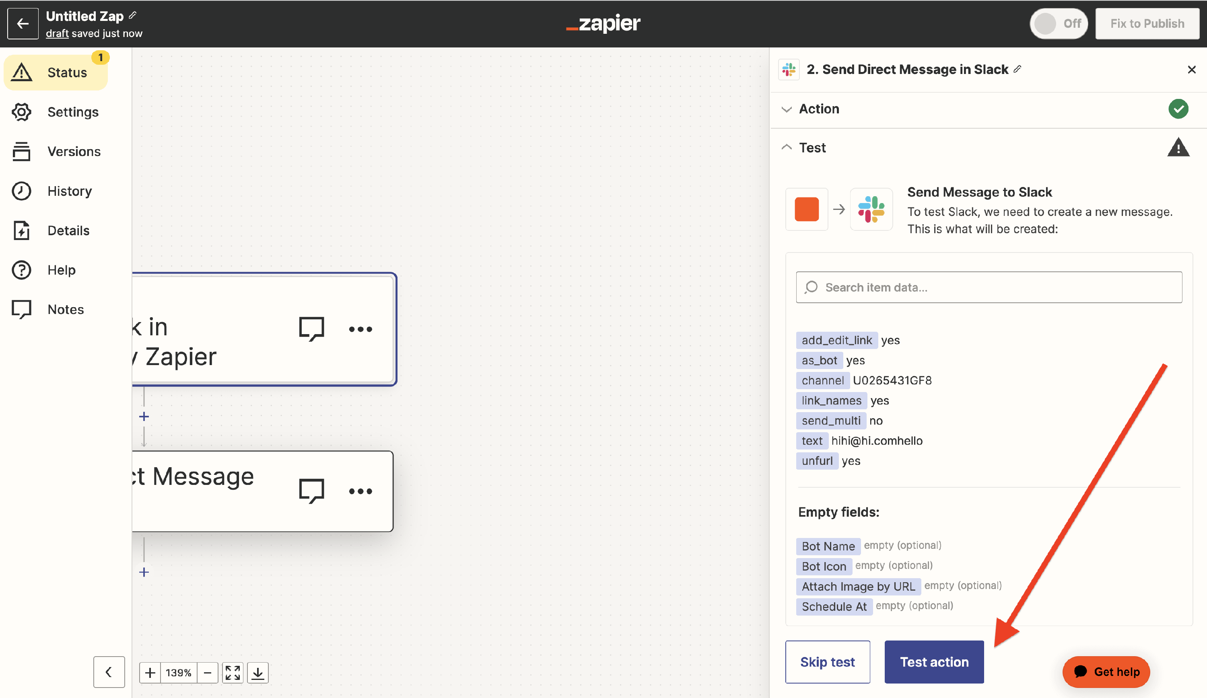
Task: Click the Get help chat button
Action: click(x=1106, y=672)
